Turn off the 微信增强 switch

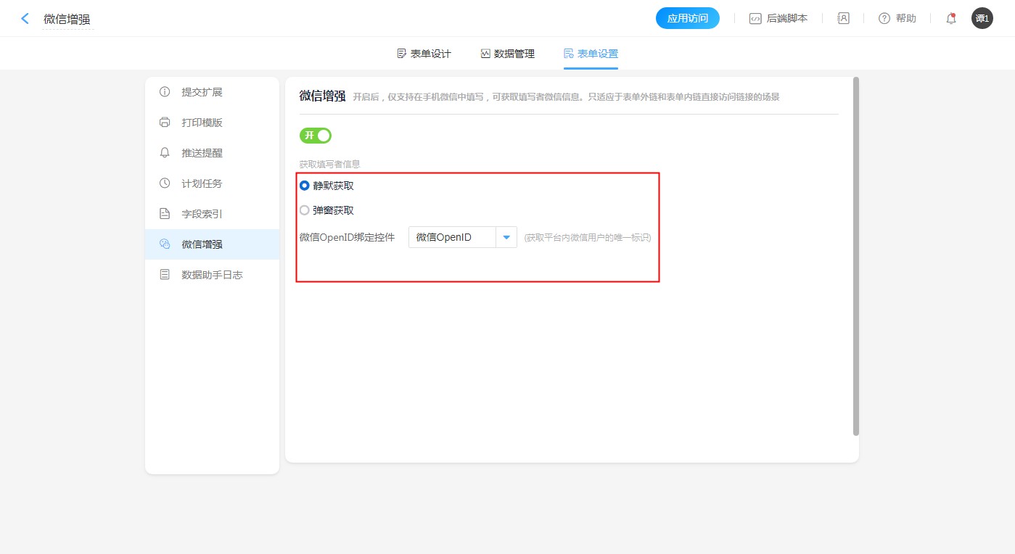[x=316, y=136]
